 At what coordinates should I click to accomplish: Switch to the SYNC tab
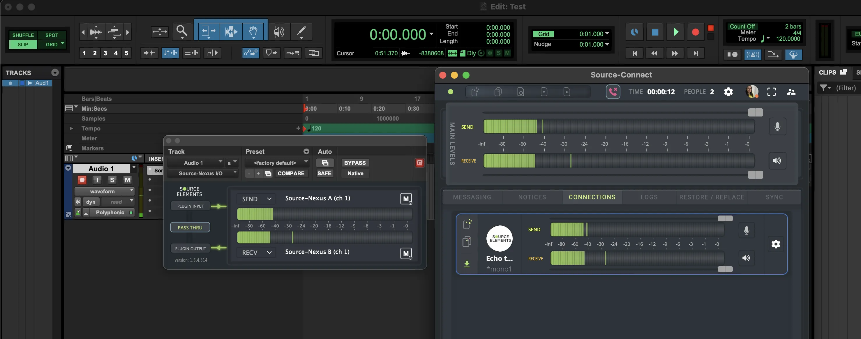(x=774, y=197)
